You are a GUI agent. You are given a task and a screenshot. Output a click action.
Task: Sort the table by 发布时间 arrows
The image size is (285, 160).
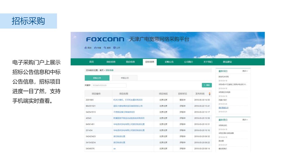coord(209,94)
